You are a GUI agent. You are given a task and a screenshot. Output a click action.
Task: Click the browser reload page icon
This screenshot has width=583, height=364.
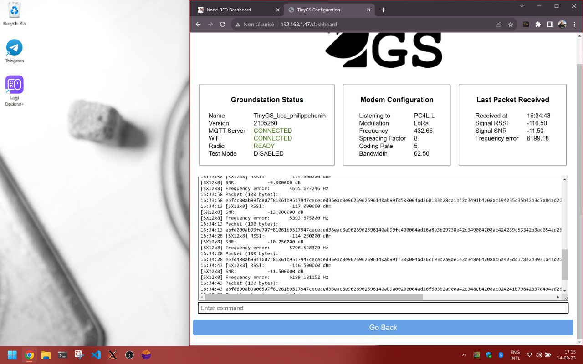(x=223, y=25)
